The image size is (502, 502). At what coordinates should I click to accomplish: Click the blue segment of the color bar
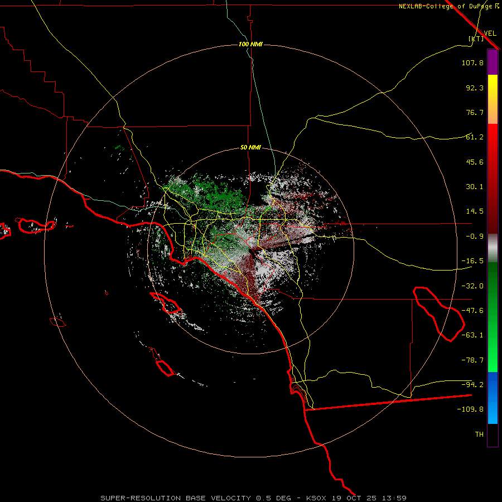pyautogui.click(x=493, y=398)
